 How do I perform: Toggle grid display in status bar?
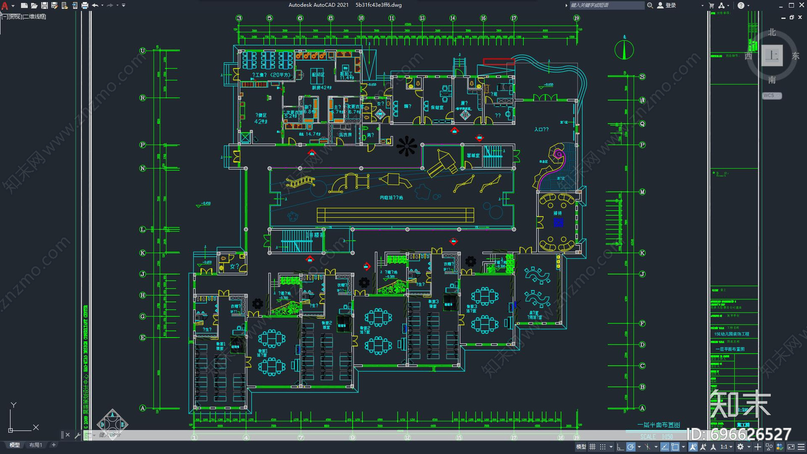point(592,446)
